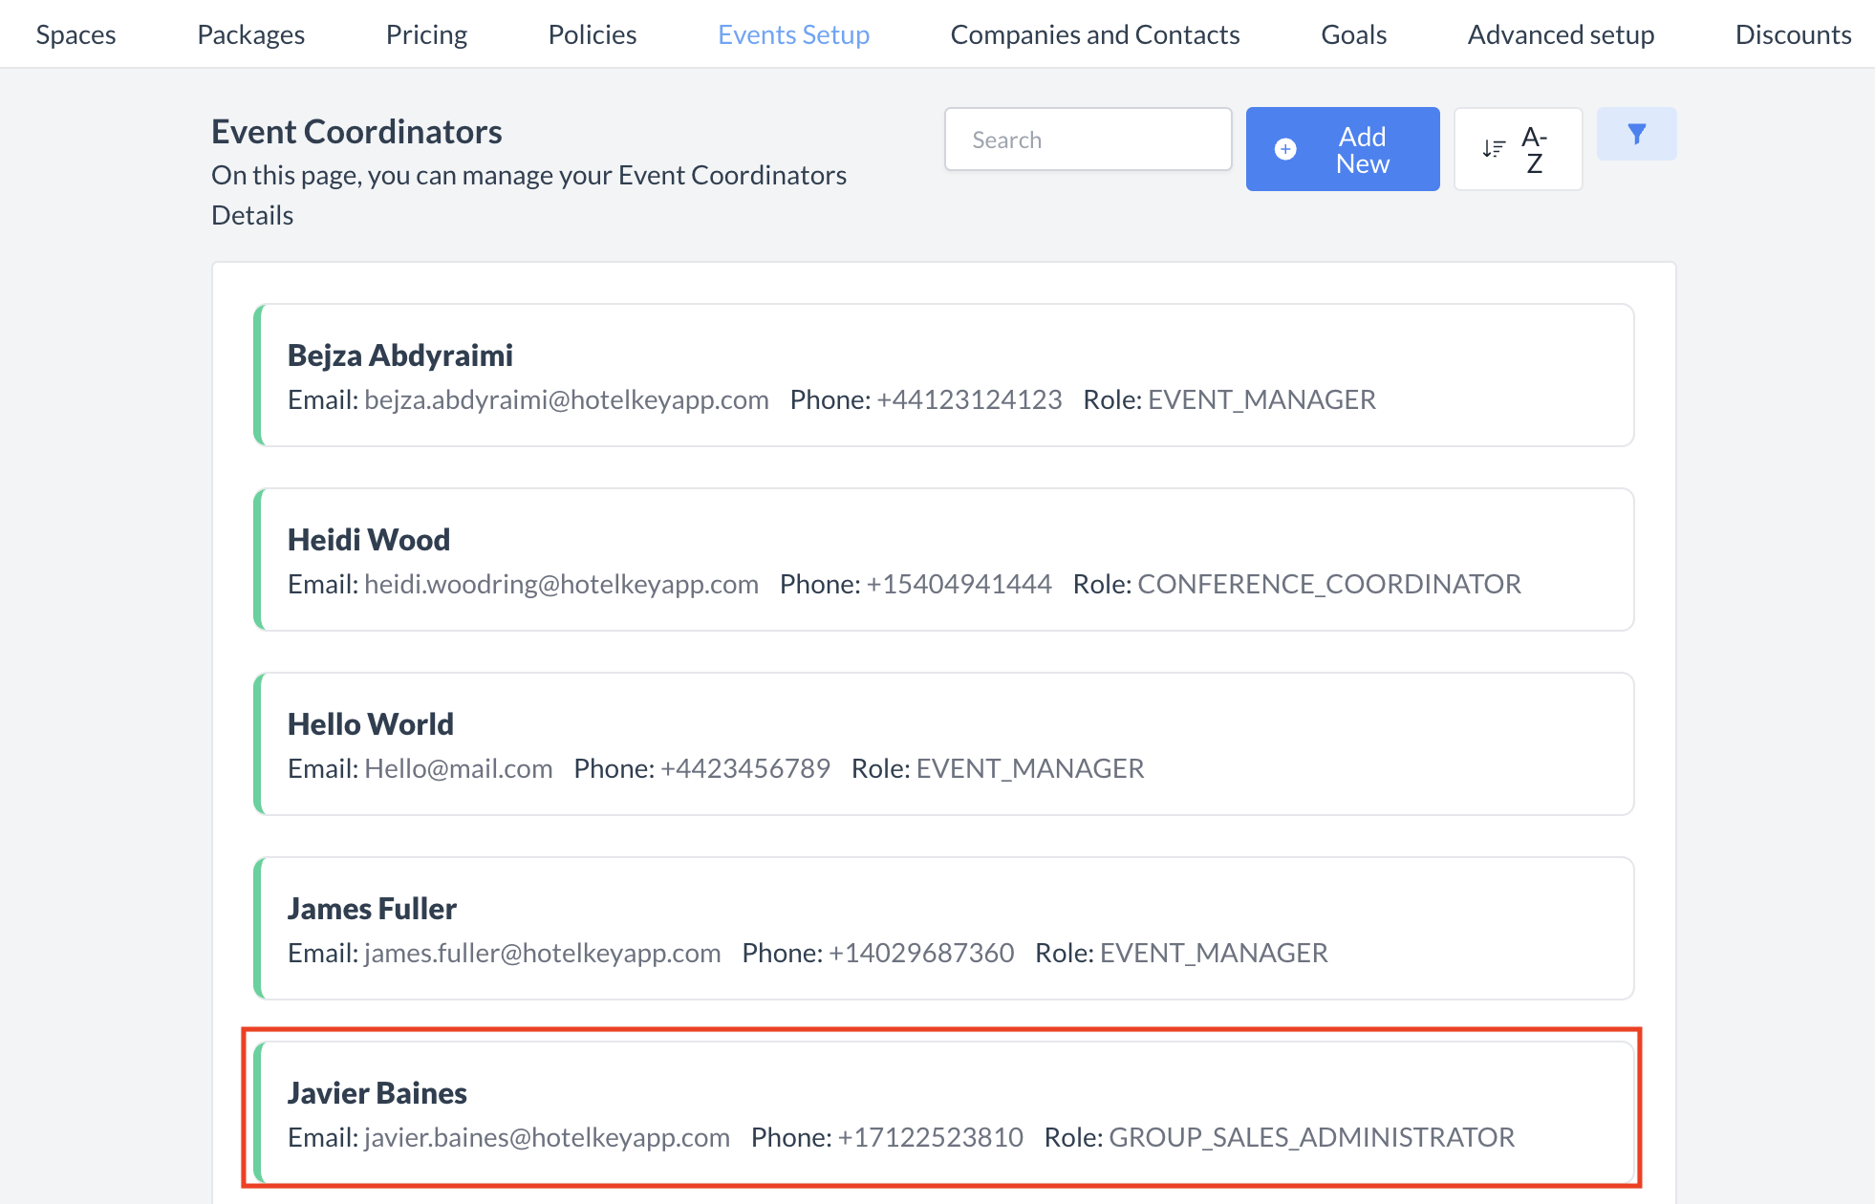Open the Policies tab
The image size is (1875, 1204).
(x=592, y=33)
